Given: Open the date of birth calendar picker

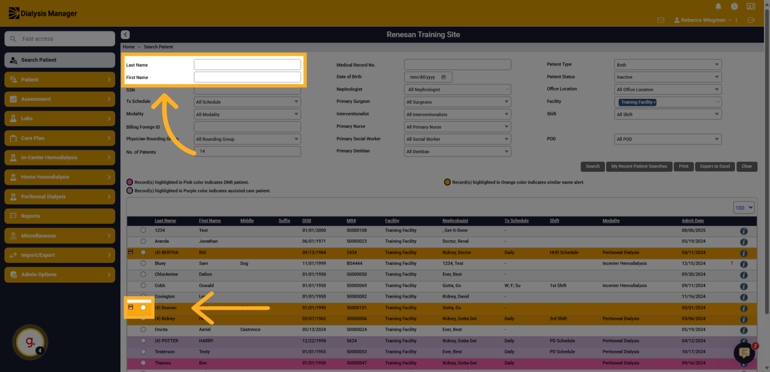Looking at the screenshot, I should pyautogui.click(x=443, y=77).
